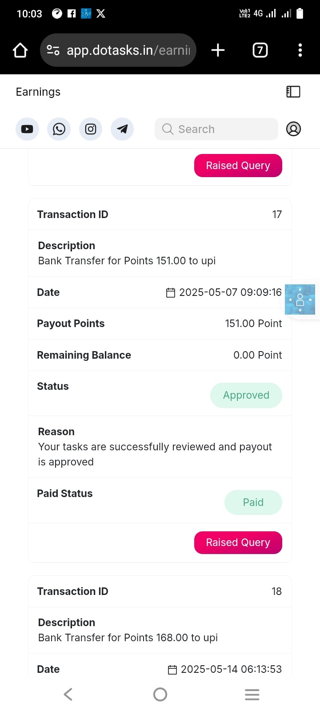Open the YouTube channel icon
320x712 pixels.
[27, 129]
